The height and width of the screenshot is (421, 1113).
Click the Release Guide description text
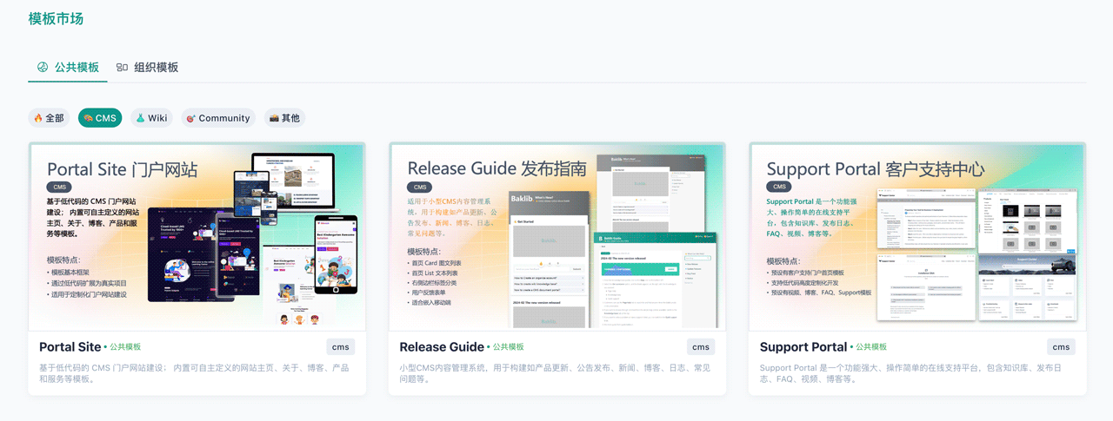[555, 373]
